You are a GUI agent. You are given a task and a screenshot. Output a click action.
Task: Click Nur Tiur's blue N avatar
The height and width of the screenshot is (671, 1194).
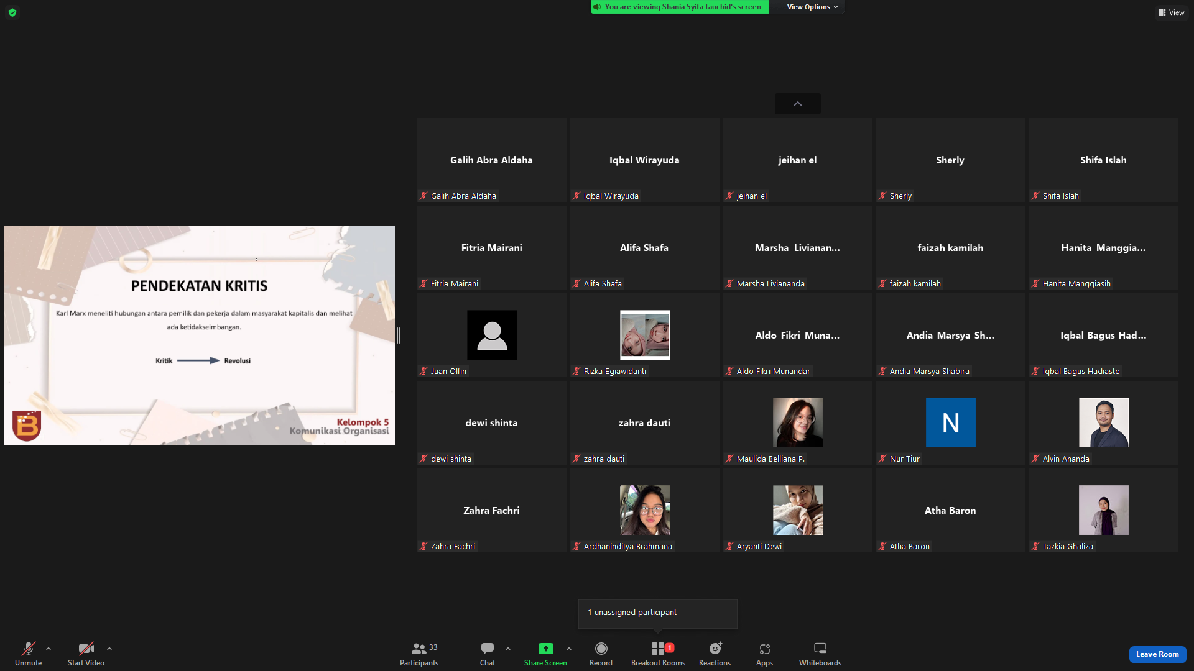[x=951, y=422]
